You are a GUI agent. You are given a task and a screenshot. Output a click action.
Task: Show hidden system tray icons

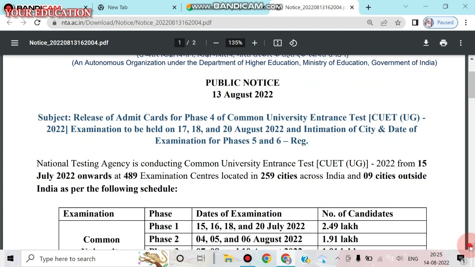click(337, 258)
